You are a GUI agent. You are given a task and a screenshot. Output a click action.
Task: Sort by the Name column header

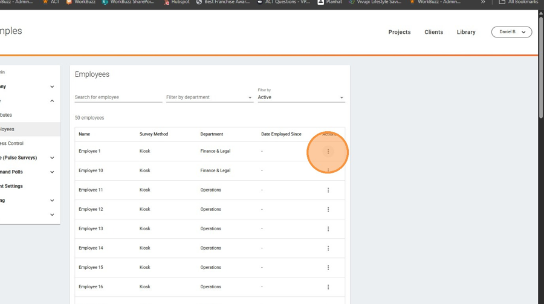(84, 134)
